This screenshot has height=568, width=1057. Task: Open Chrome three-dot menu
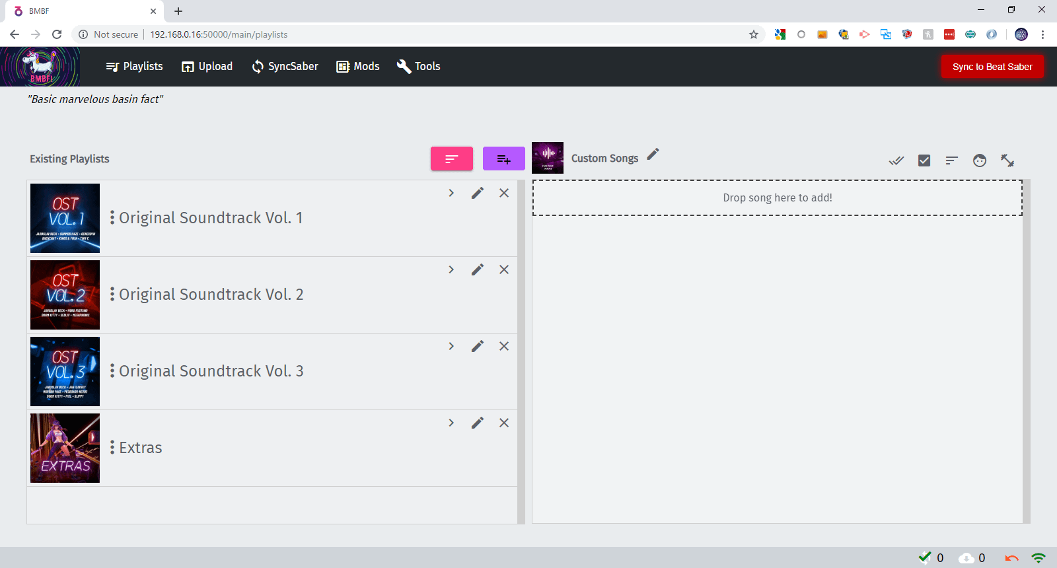click(x=1042, y=34)
